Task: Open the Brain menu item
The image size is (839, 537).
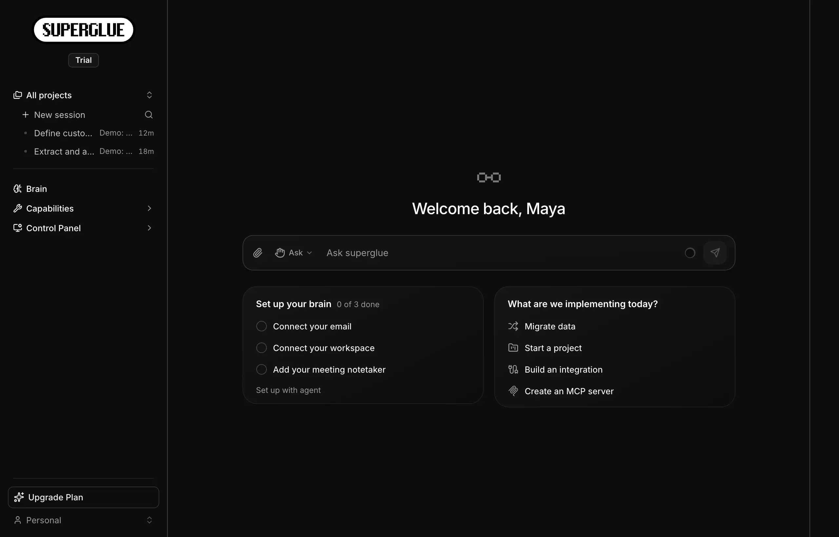Action: (x=84, y=189)
